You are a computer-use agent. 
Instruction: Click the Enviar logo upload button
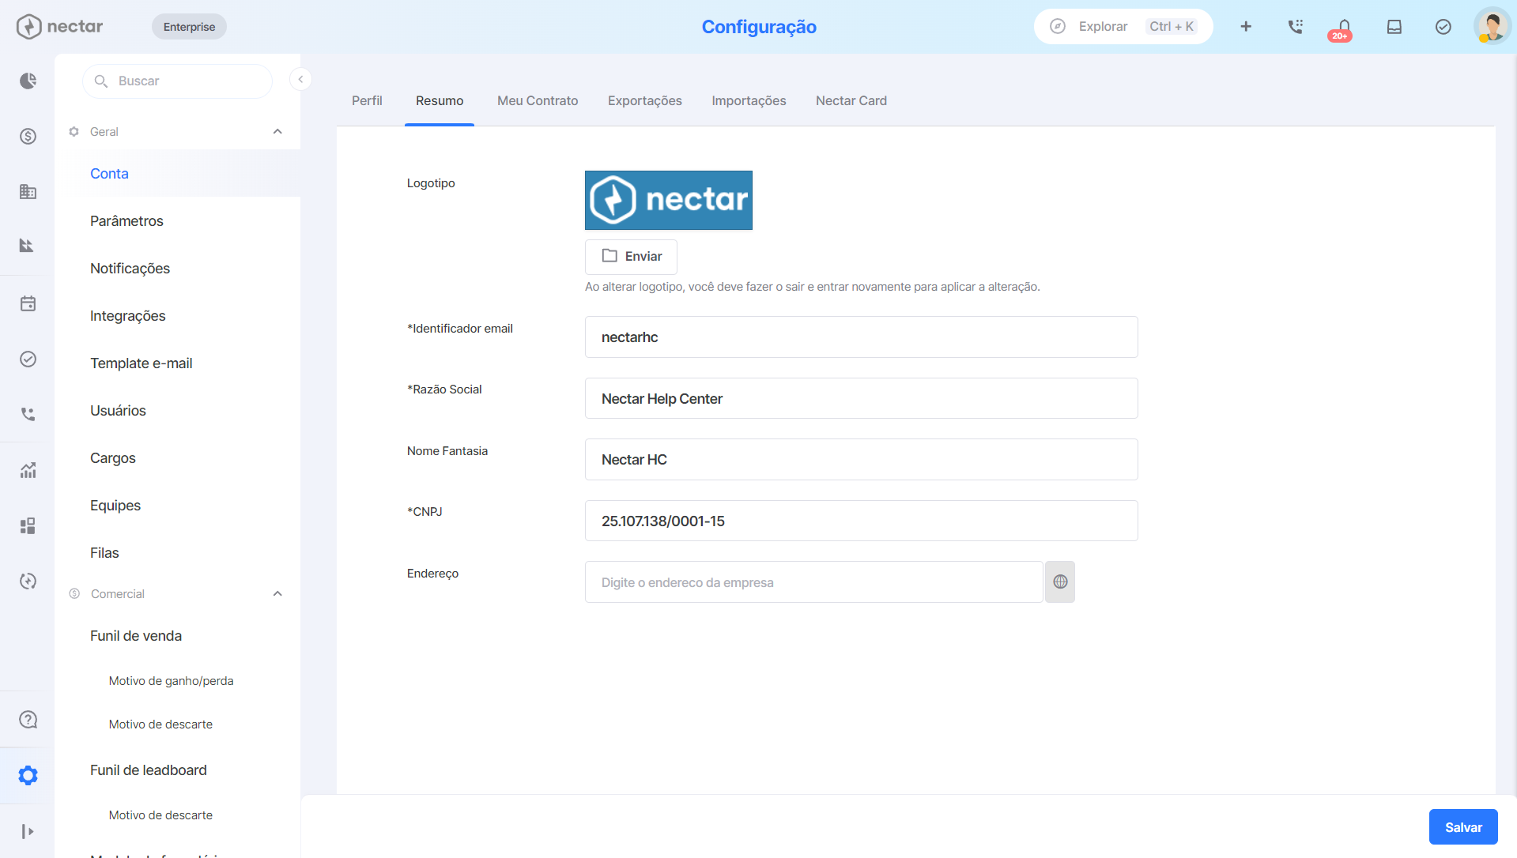(631, 256)
